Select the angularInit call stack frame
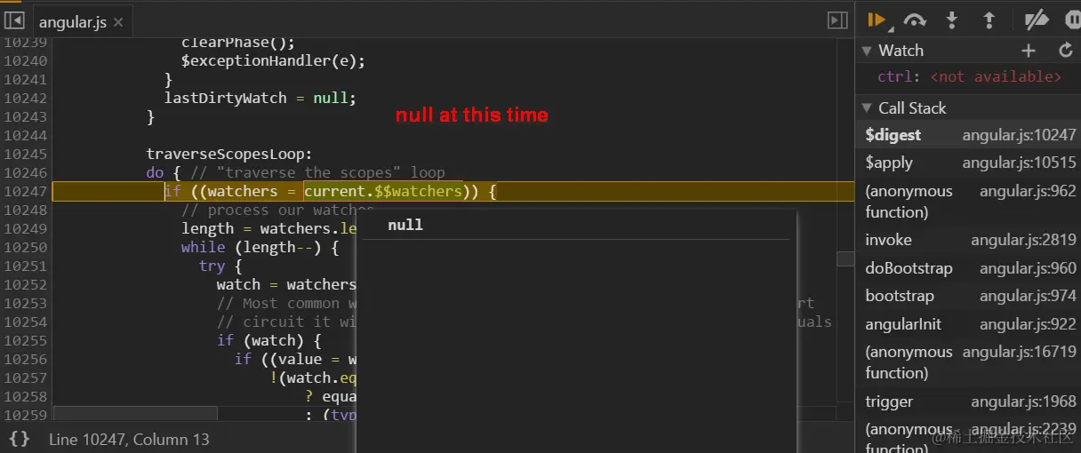Screen dimensions: 1081x453 point(969,324)
